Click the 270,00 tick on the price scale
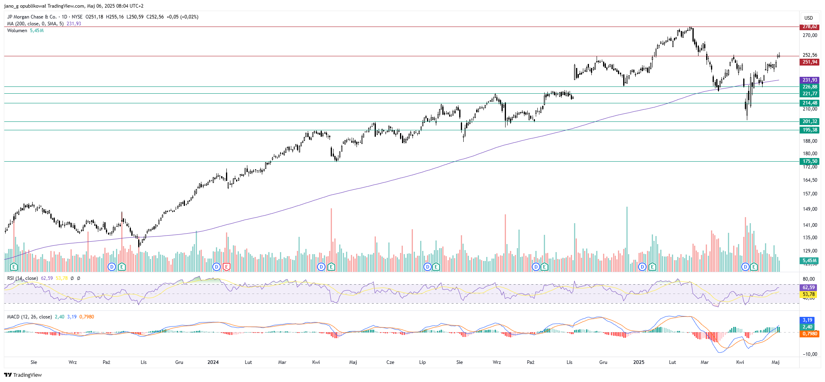The height and width of the screenshot is (382, 825). click(810, 35)
